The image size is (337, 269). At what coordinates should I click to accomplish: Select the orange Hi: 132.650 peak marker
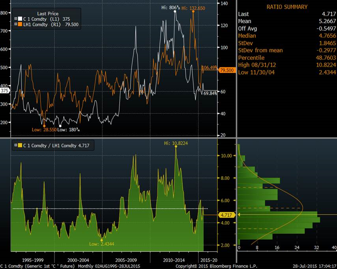[x=193, y=11]
